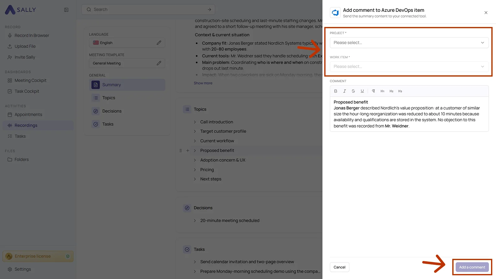Click the Enterprise license shield icon
The height and width of the screenshot is (279, 496).
pos(68,256)
